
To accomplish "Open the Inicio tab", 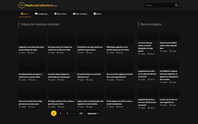I will point(25,14).
